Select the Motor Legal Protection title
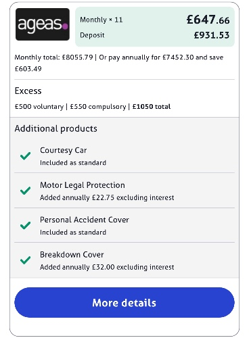 click(83, 185)
